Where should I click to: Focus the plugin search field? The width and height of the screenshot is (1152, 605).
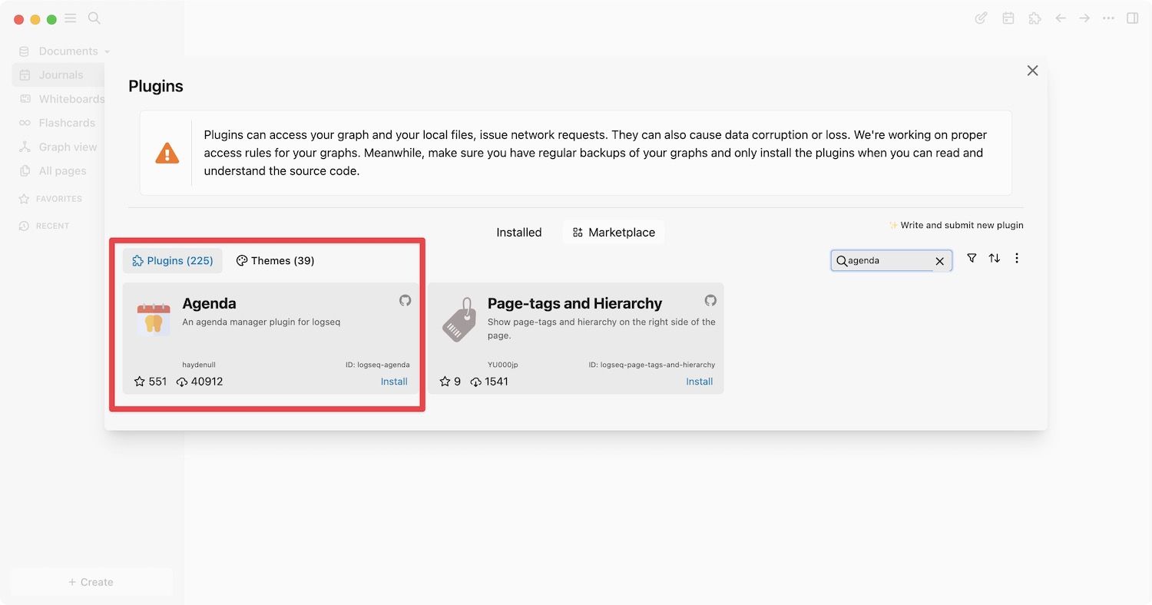889,261
